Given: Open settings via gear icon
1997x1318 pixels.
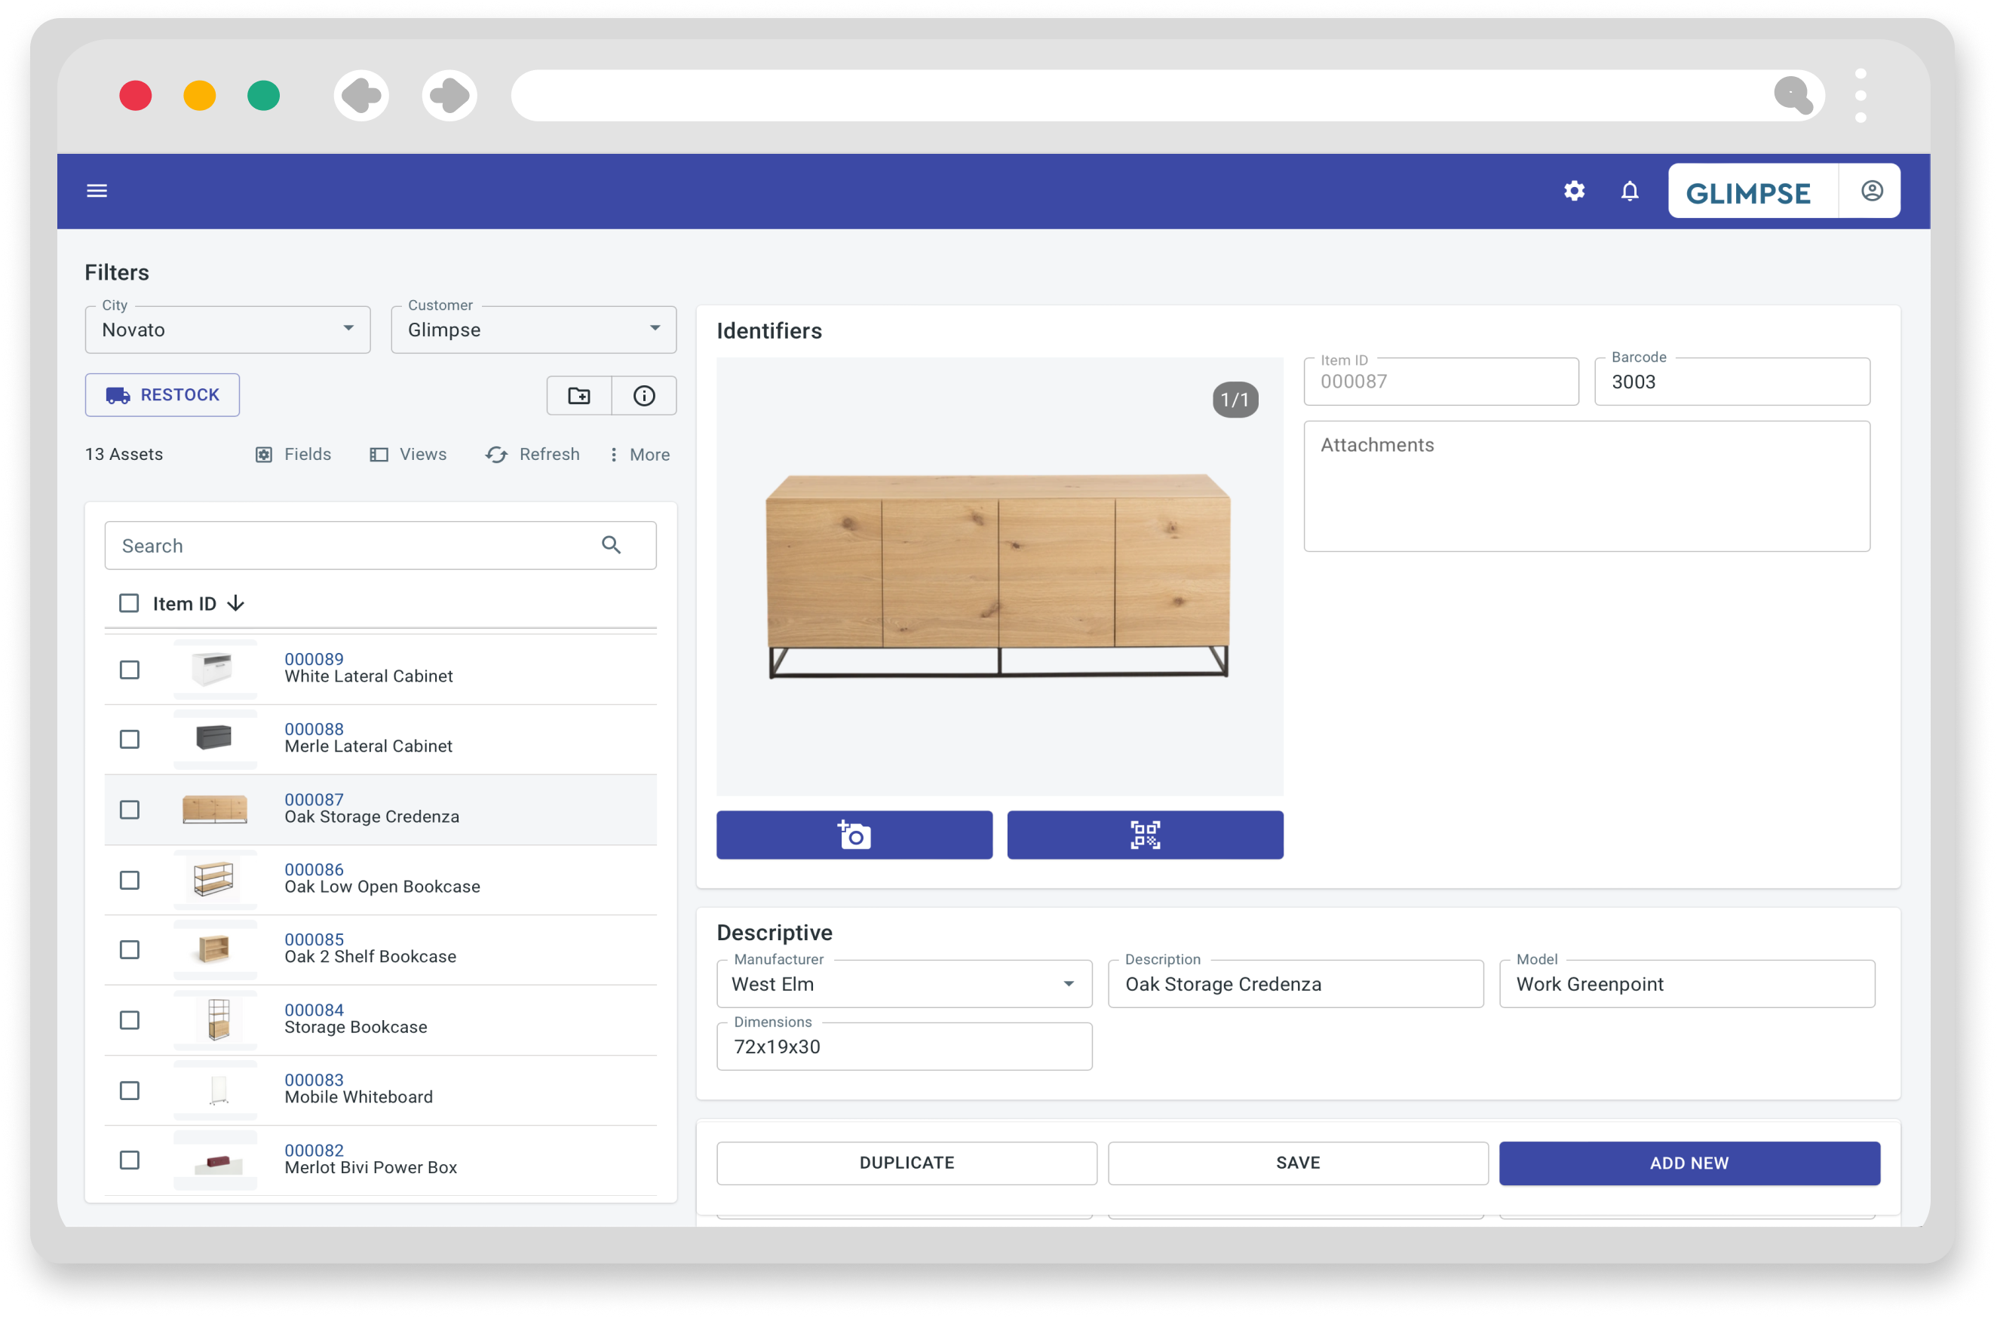Looking at the screenshot, I should [1573, 191].
